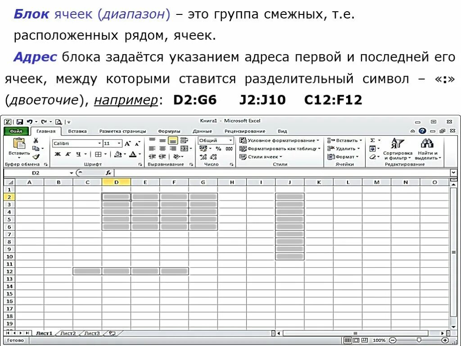Open Сортировка и фильтр menu
The image size is (461, 346).
click(x=398, y=149)
